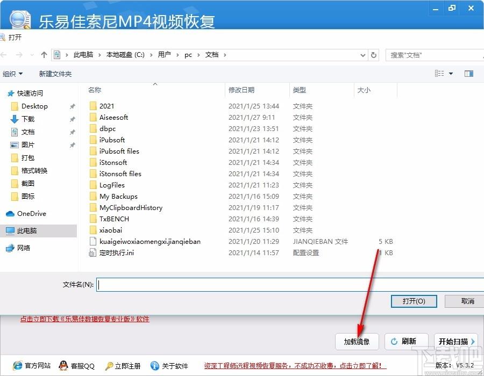484x376 pixels.
Task: Open the recent locations dropdown arrow
Action: pyautogui.click(x=32, y=55)
